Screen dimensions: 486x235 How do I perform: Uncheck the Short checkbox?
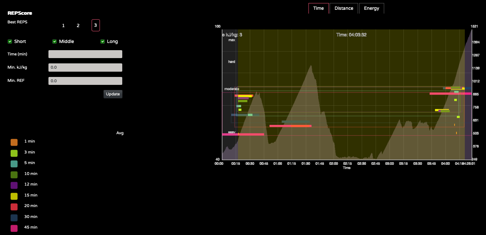10,41
